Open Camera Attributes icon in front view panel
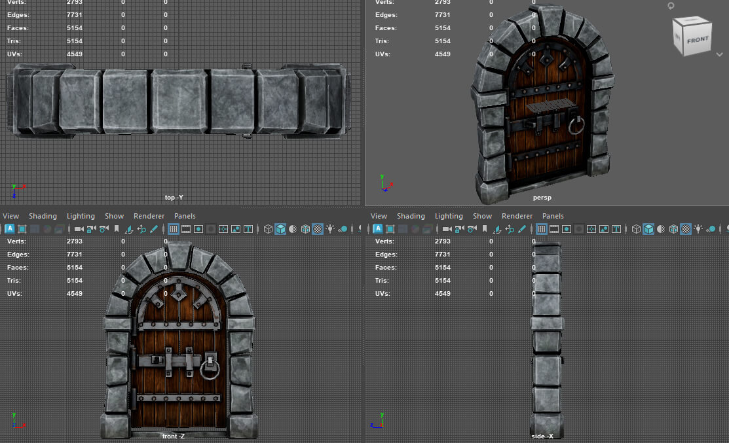The width and height of the screenshot is (729, 443). [104, 229]
